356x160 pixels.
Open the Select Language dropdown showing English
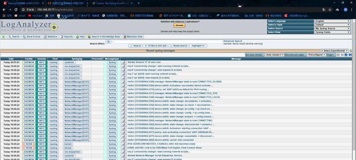(332, 21)
